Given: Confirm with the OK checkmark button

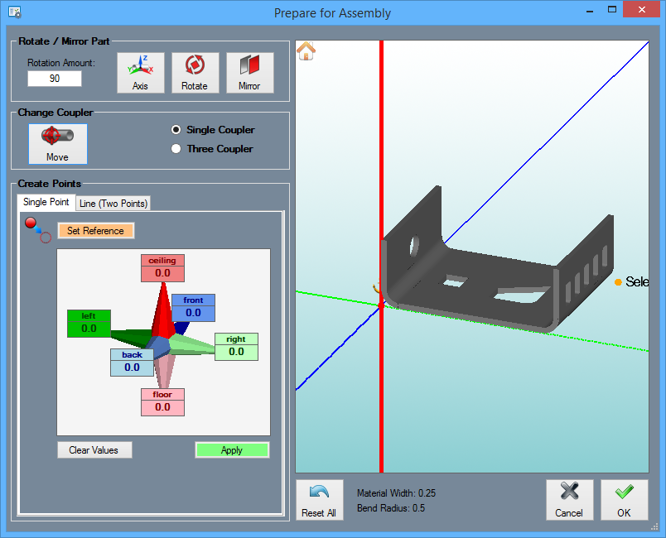Looking at the screenshot, I should coord(625,500).
